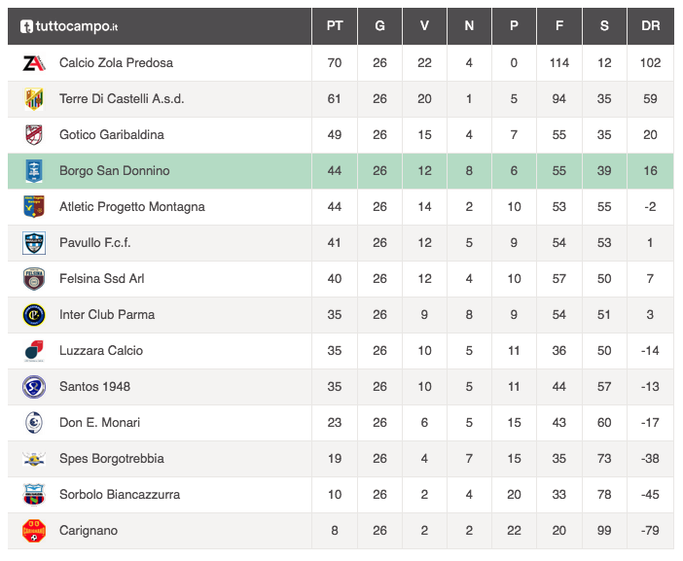Open the Atletic Progetto Montagna crest
This screenshot has height=561, width=683.
click(33, 207)
